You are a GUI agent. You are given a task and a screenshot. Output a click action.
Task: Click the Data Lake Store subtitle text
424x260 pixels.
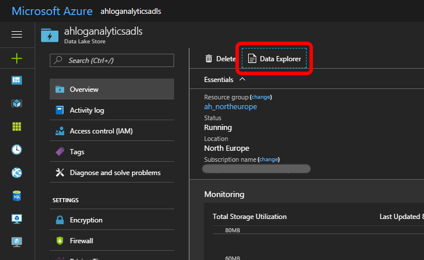pos(84,42)
